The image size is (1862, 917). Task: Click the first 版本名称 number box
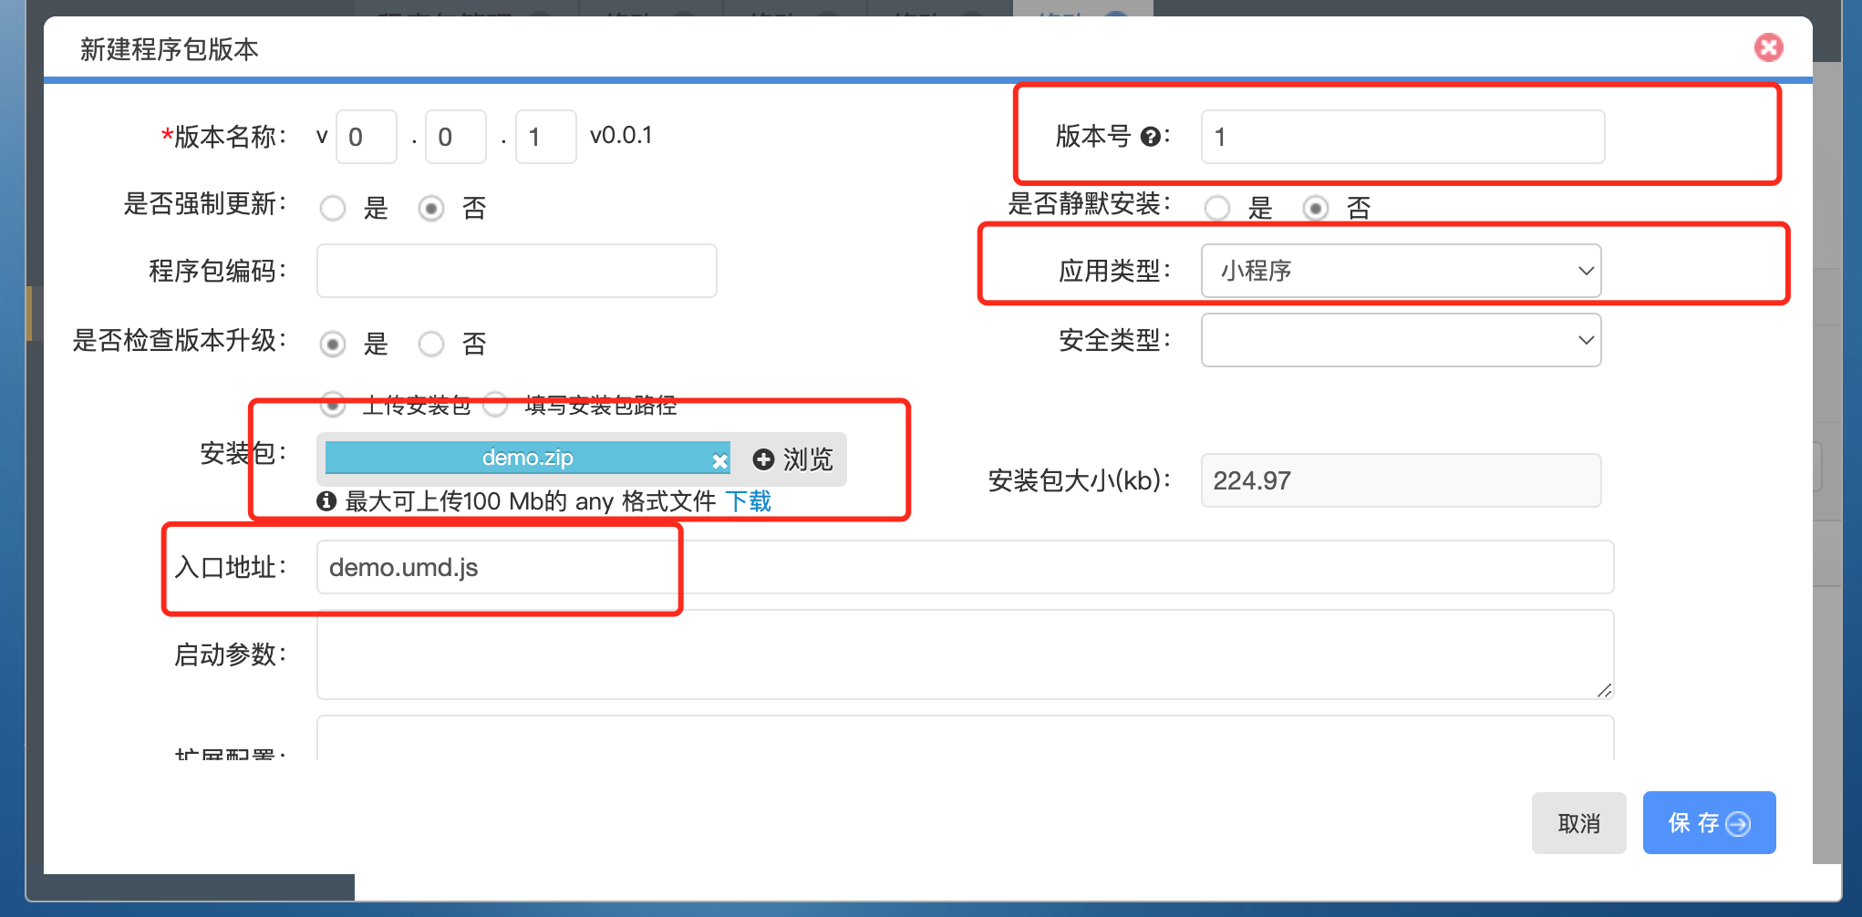pyautogui.click(x=366, y=137)
